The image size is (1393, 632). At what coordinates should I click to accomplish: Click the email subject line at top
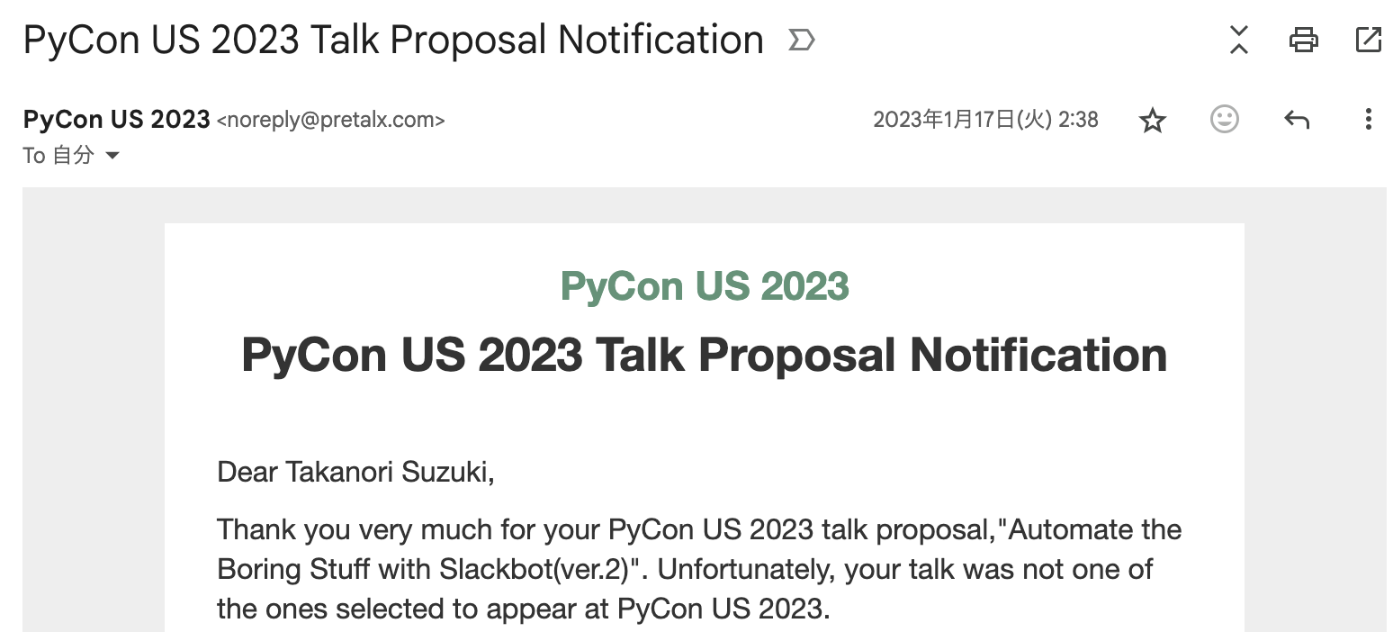tap(393, 41)
